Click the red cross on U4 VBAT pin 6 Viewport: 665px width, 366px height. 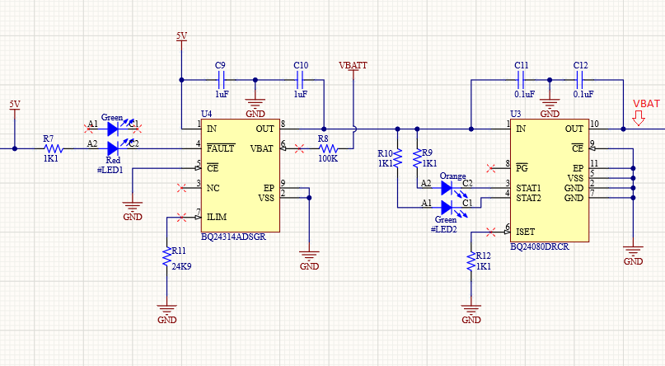coord(299,148)
